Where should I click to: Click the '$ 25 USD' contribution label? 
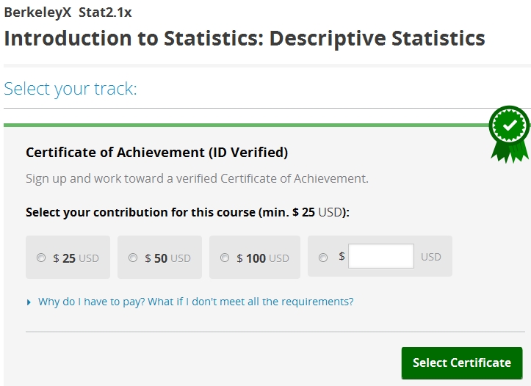coord(76,258)
